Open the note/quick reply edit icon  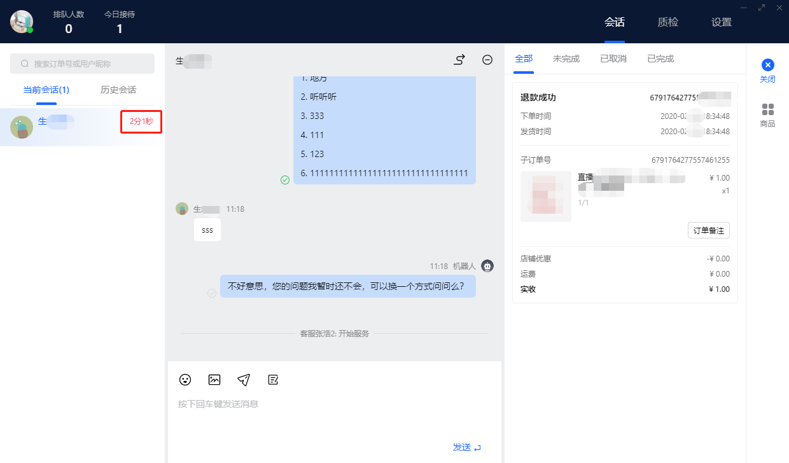(273, 380)
